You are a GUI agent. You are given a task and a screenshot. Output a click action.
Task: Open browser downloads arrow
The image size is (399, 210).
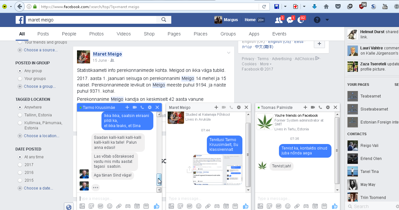click(x=315, y=7)
